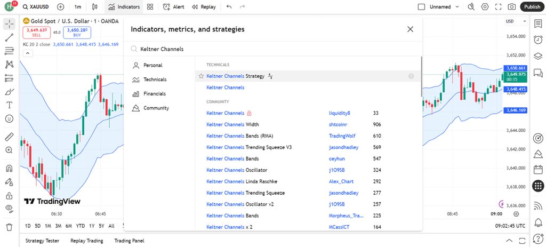
Task: Remove objects with trash icon
Action: (x=10, y=227)
